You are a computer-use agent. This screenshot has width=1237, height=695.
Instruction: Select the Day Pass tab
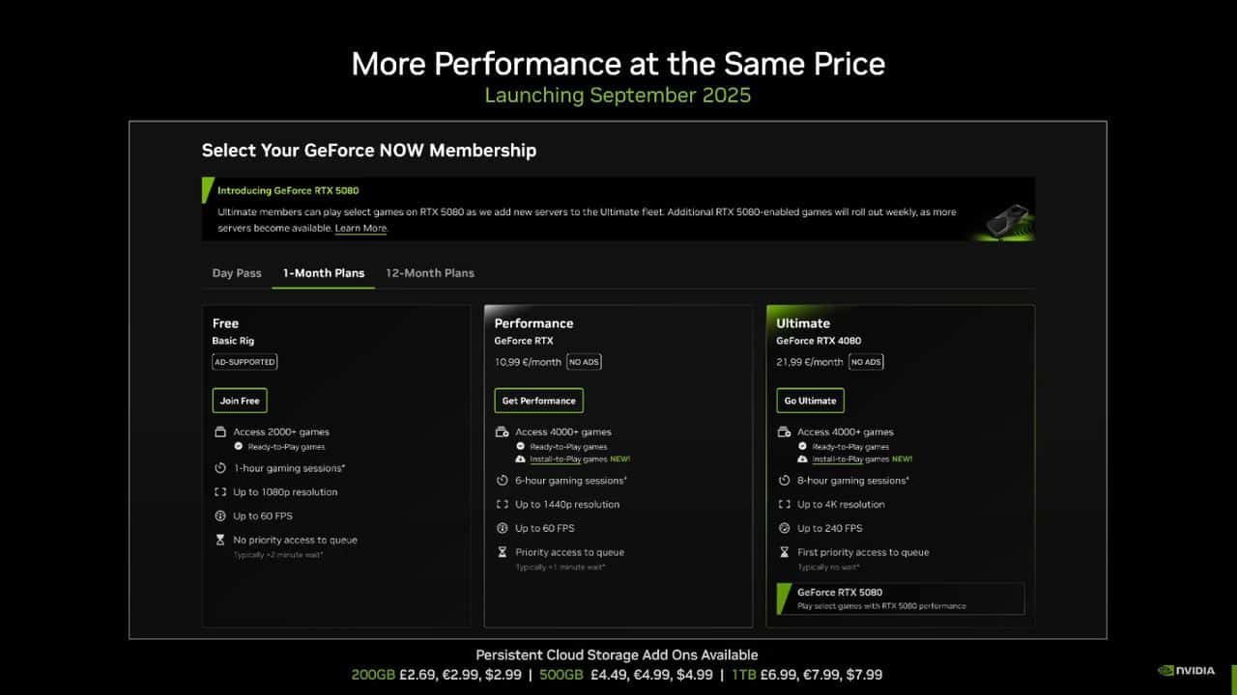click(x=236, y=273)
